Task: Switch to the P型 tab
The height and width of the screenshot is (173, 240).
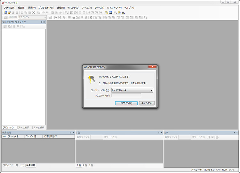Action: pos(85,165)
